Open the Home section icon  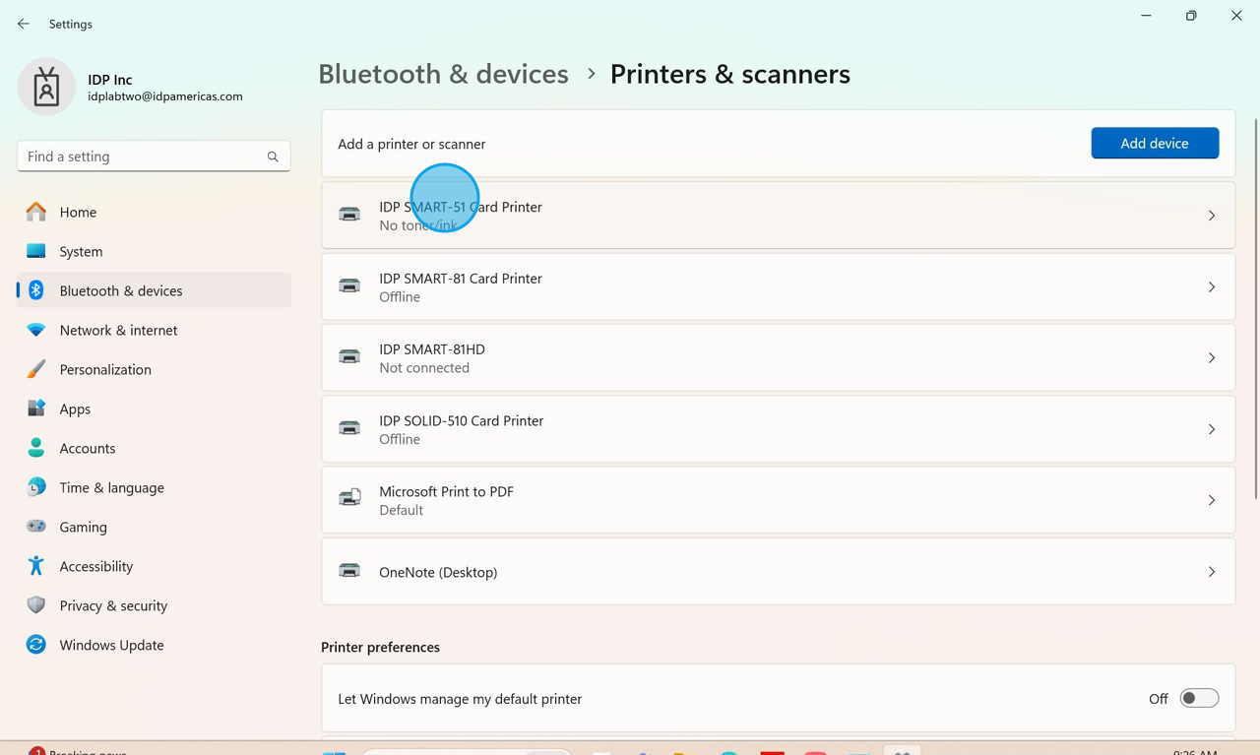(x=36, y=212)
